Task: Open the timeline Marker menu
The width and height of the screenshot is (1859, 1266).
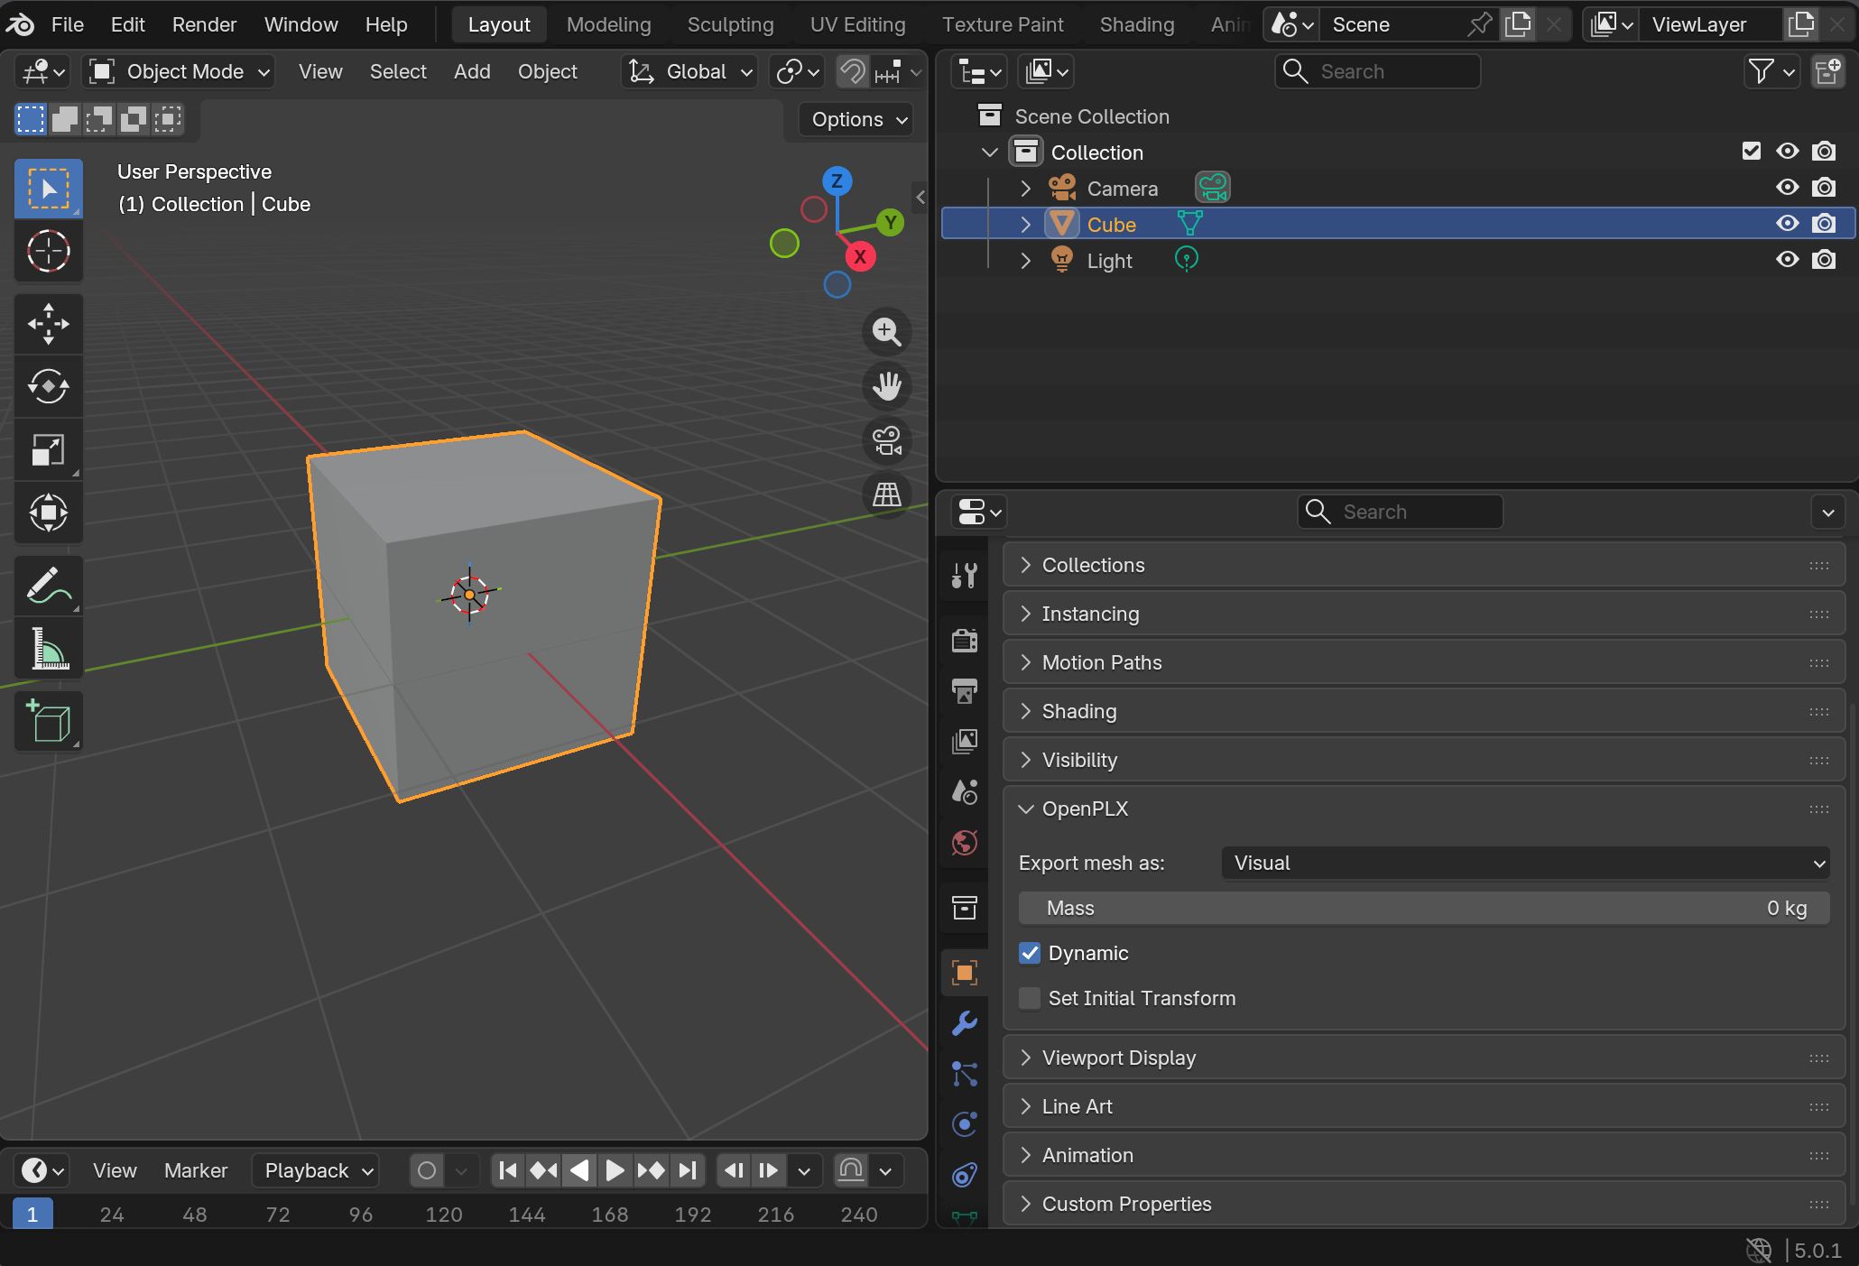Action: (196, 1170)
